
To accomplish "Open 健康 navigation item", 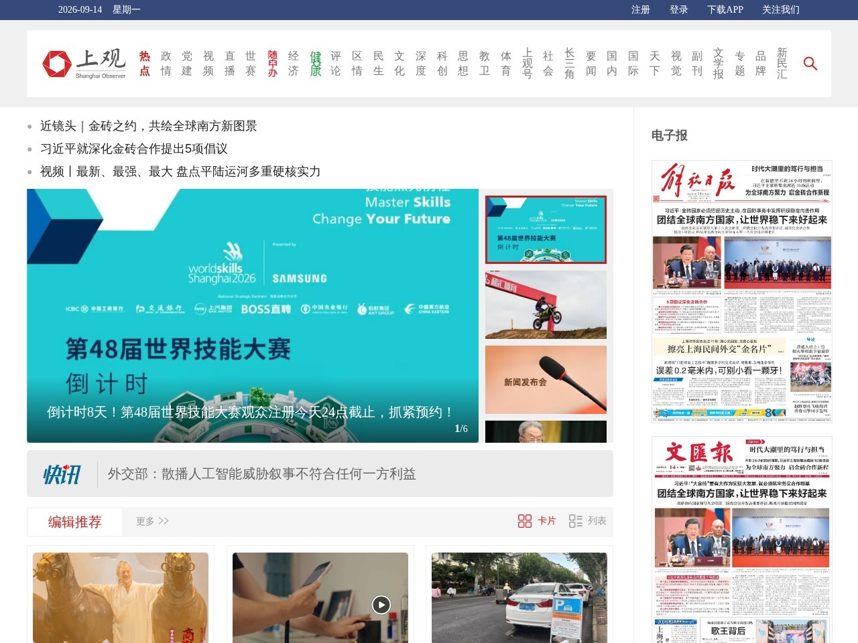I will [316, 64].
